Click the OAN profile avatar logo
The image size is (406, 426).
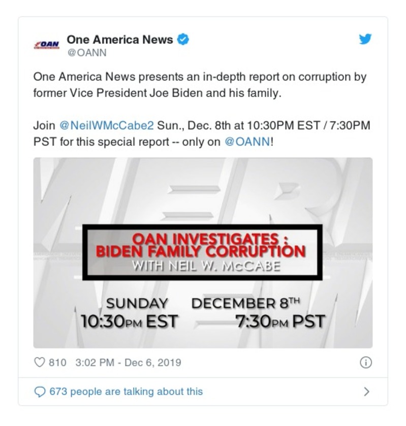pos(47,45)
